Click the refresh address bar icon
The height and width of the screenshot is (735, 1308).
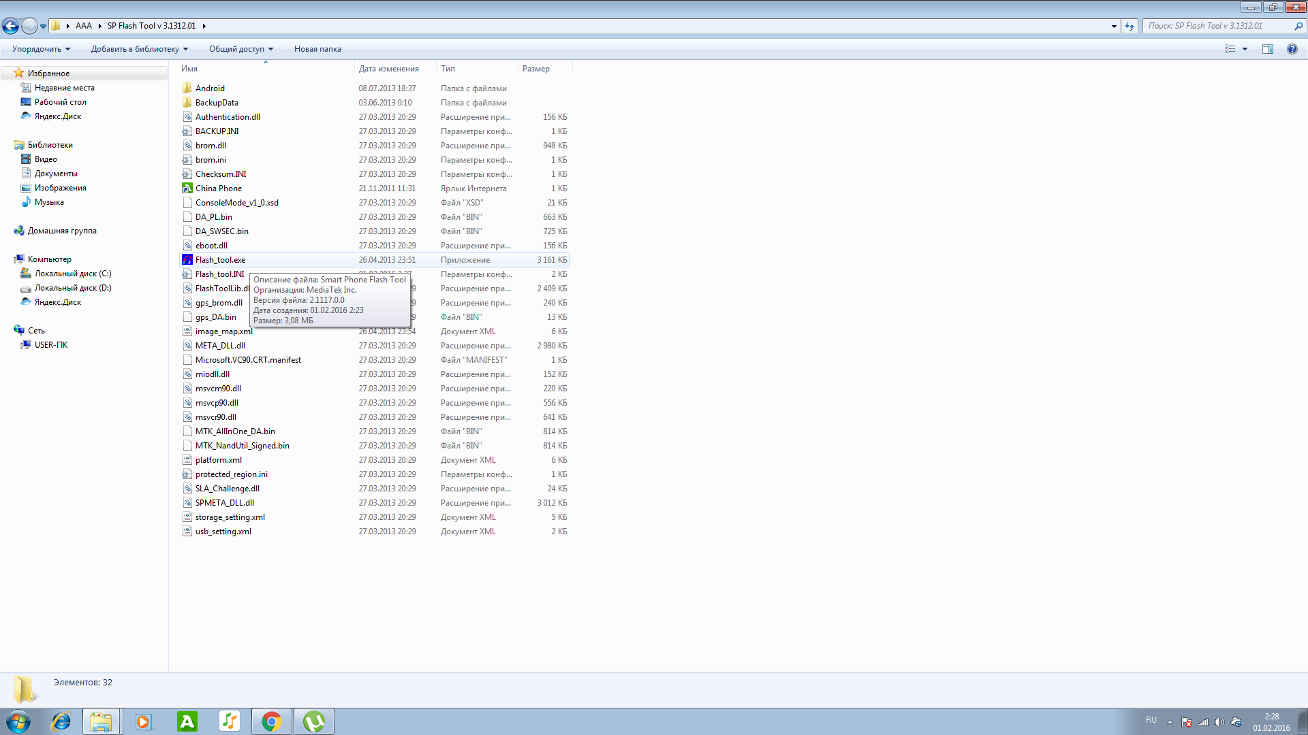pos(1130,26)
